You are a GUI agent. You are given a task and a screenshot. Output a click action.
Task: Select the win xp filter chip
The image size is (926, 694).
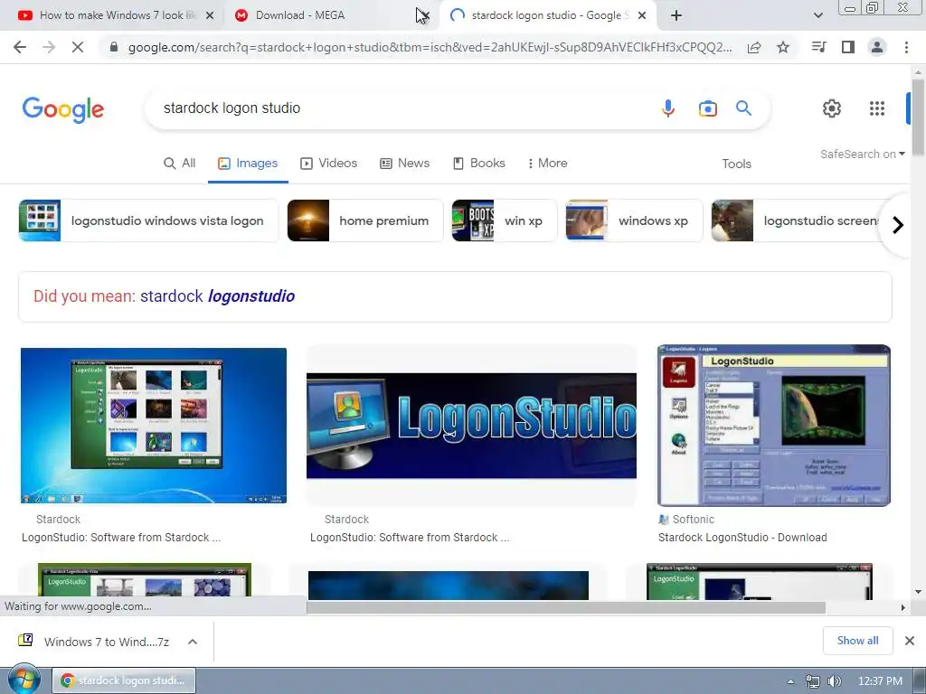coord(505,220)
